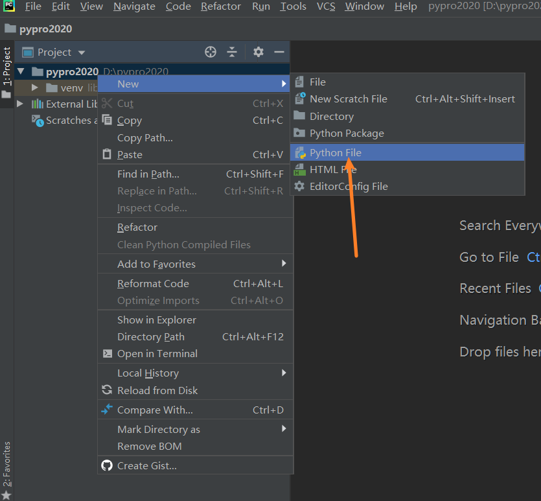Collapse the pypro2020 root tree node

tap(21, 71)
